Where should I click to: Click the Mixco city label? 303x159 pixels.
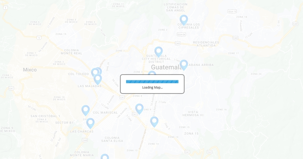pyautogui.click(x=30, y=70)
